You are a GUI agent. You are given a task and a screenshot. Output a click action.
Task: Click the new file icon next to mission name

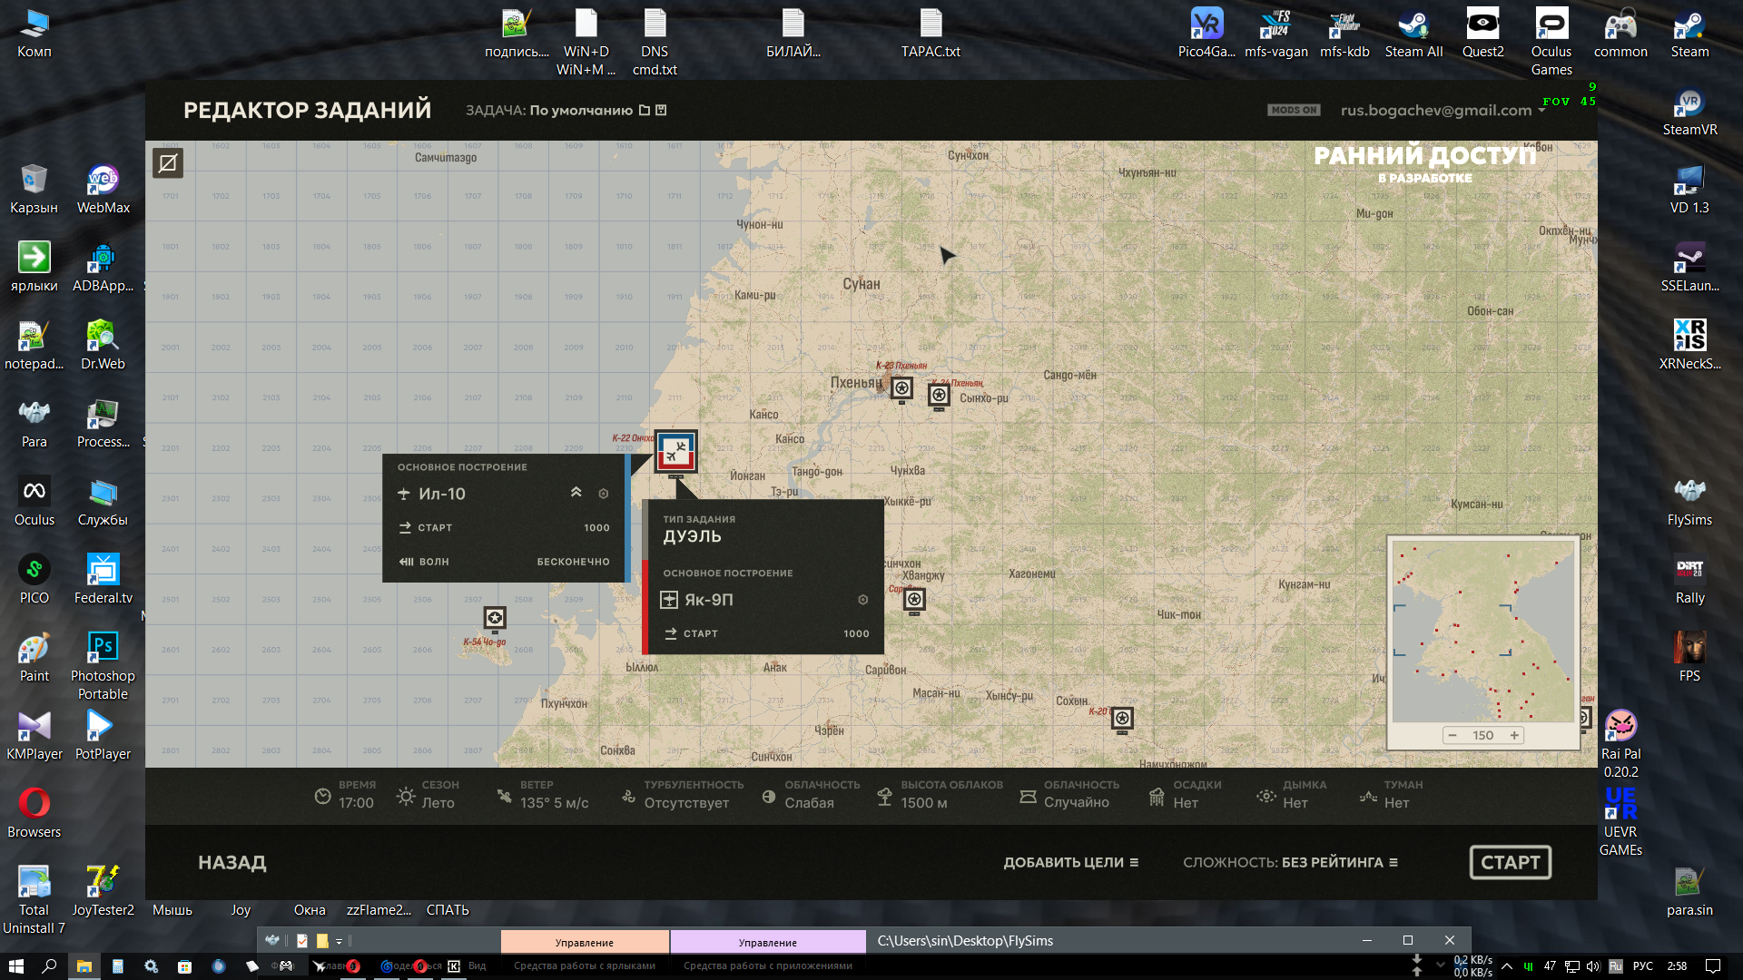click(645, 110)
